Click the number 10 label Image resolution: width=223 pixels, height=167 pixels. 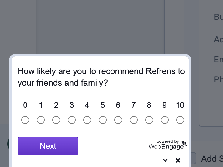coord(180,105)
